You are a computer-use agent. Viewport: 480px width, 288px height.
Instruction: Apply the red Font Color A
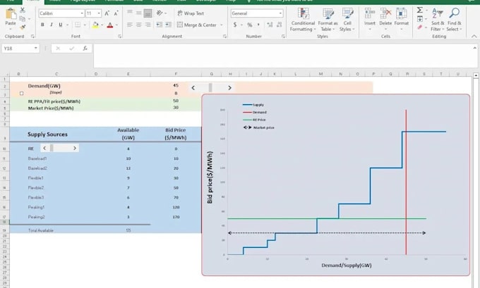pos(110,25)
